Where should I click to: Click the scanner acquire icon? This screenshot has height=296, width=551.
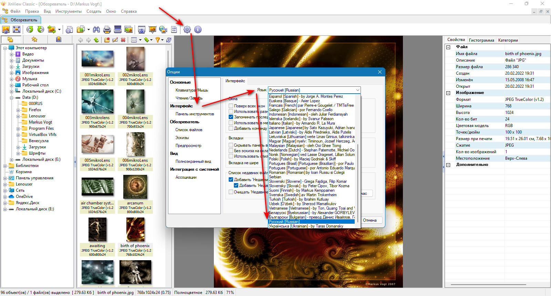[x=118, y=30]
